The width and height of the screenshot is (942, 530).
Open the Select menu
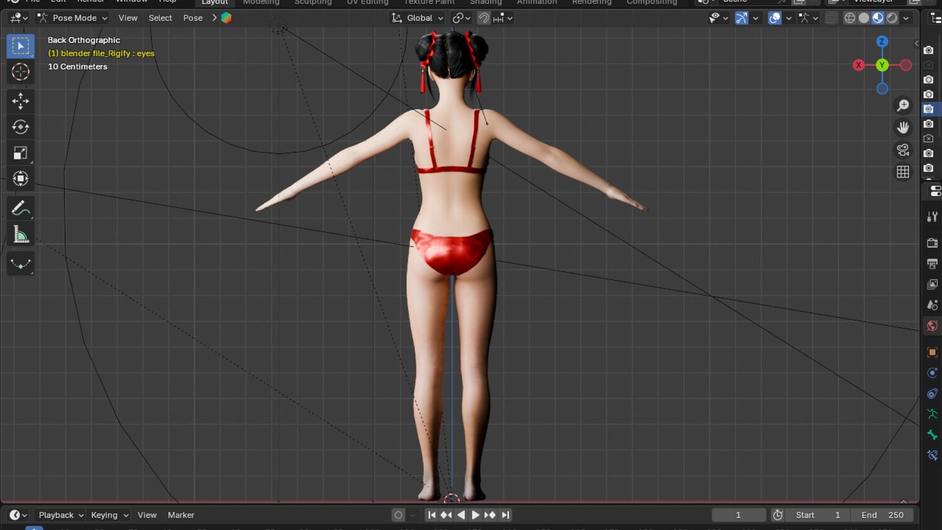[x=160, y=18]
